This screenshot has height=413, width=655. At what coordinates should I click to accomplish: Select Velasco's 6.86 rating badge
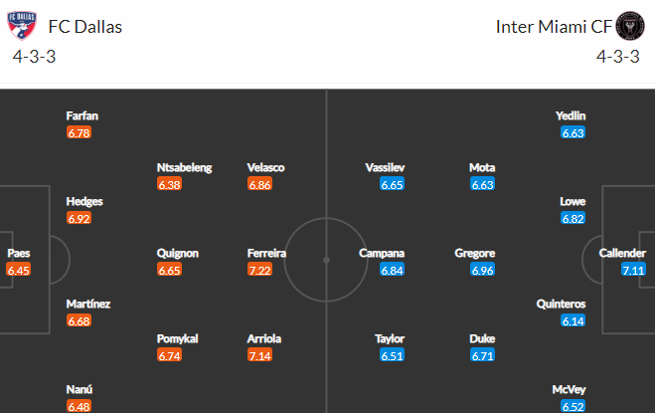pos(259,184)
